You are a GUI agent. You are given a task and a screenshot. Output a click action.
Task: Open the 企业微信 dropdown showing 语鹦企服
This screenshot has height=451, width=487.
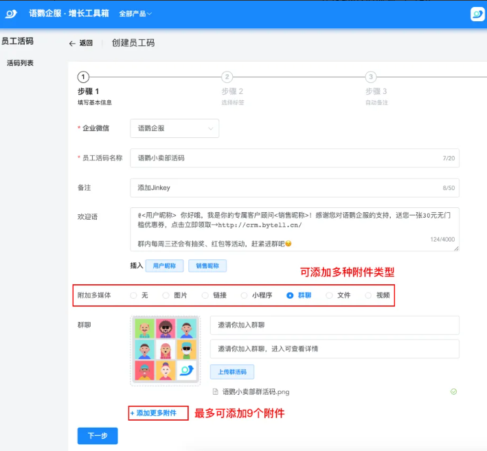(x=174, y=128)
